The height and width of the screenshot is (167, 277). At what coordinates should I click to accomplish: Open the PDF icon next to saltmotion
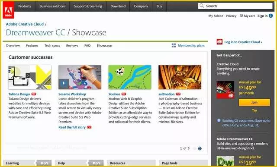click(x=178, y=94)
